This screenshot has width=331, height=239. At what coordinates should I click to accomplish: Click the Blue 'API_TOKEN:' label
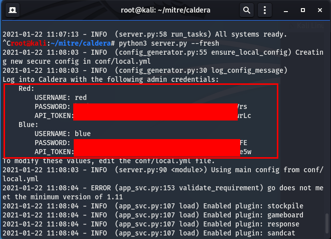pyautogui.click(x=54, y=152)
